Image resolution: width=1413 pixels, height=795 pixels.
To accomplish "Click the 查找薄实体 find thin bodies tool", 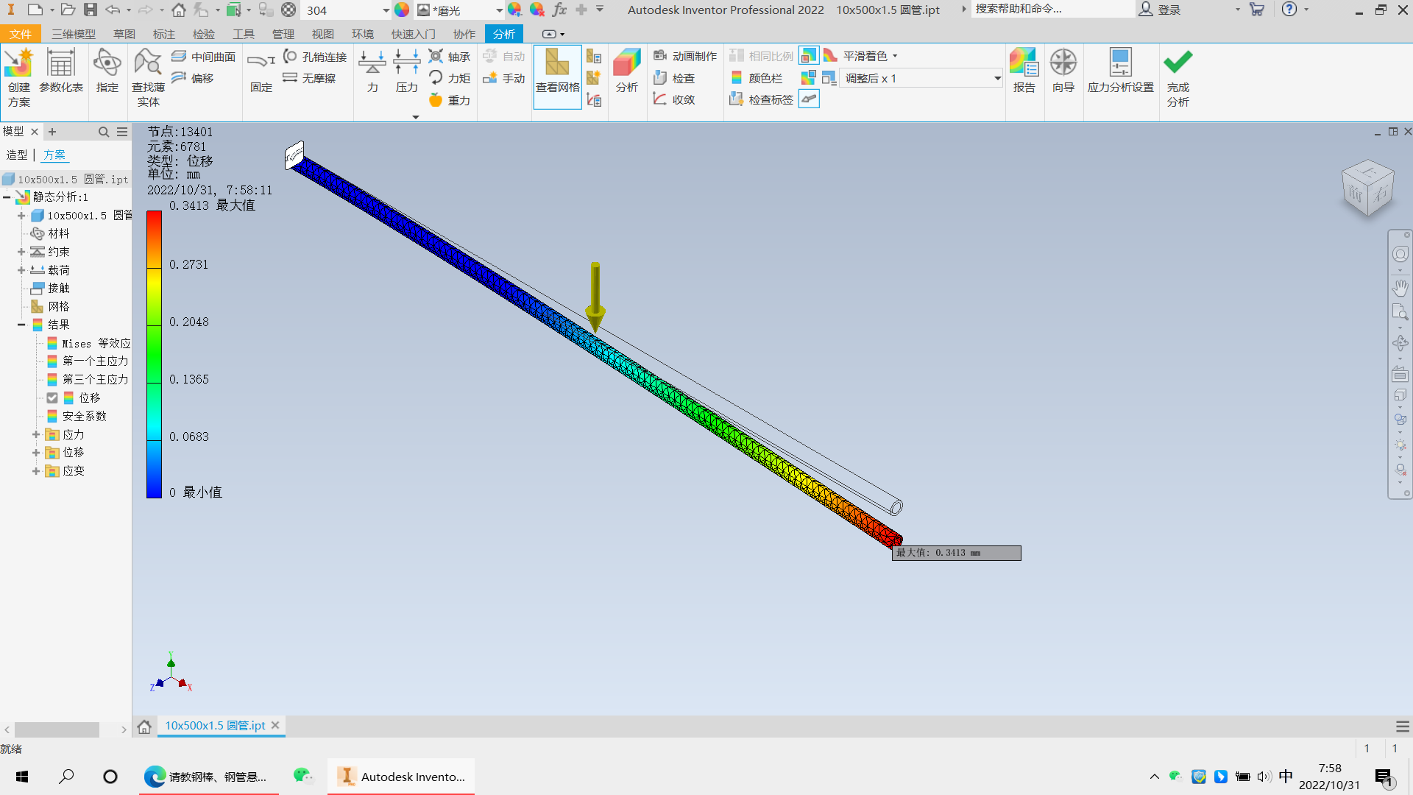I will point(148,78).
